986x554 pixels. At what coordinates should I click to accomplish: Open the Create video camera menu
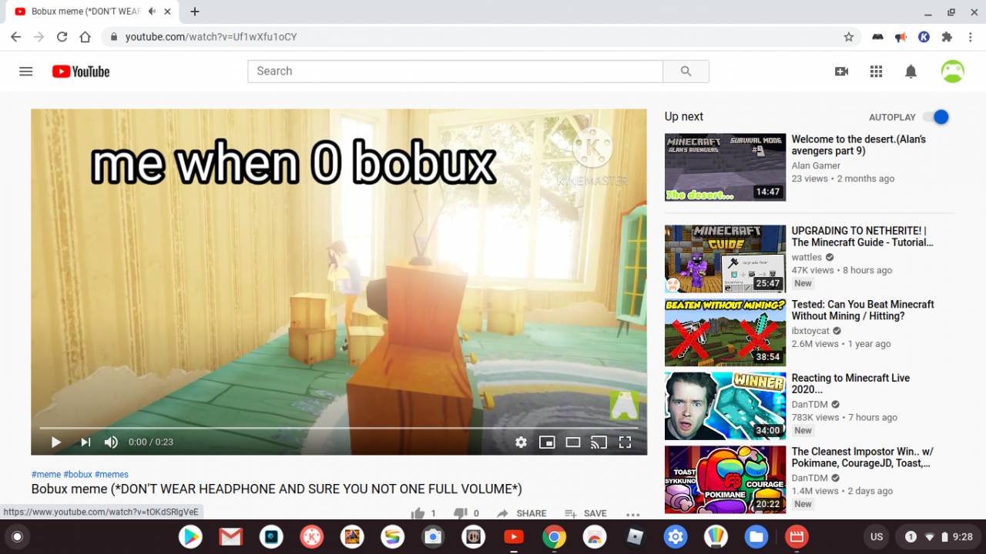pos(841,72)
